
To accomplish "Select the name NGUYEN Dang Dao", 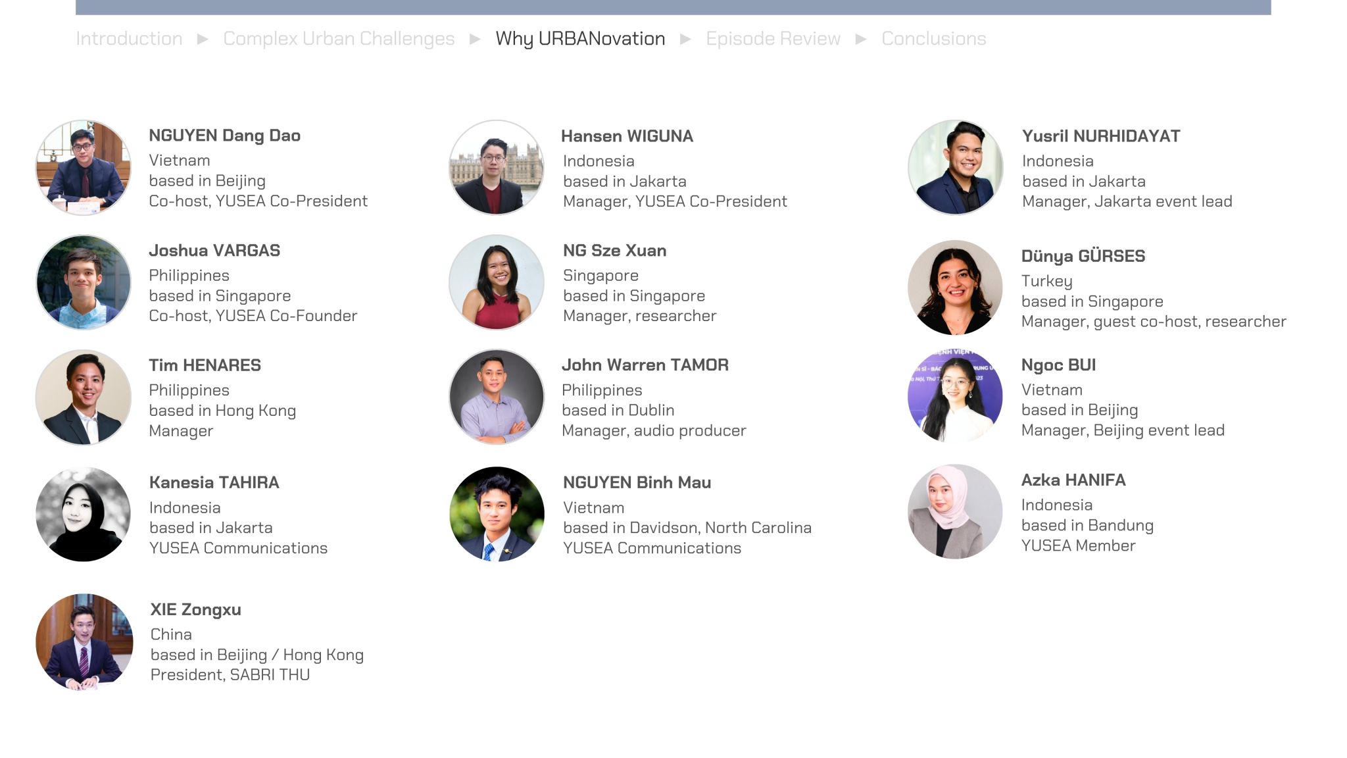I will (x=224, y=136).
